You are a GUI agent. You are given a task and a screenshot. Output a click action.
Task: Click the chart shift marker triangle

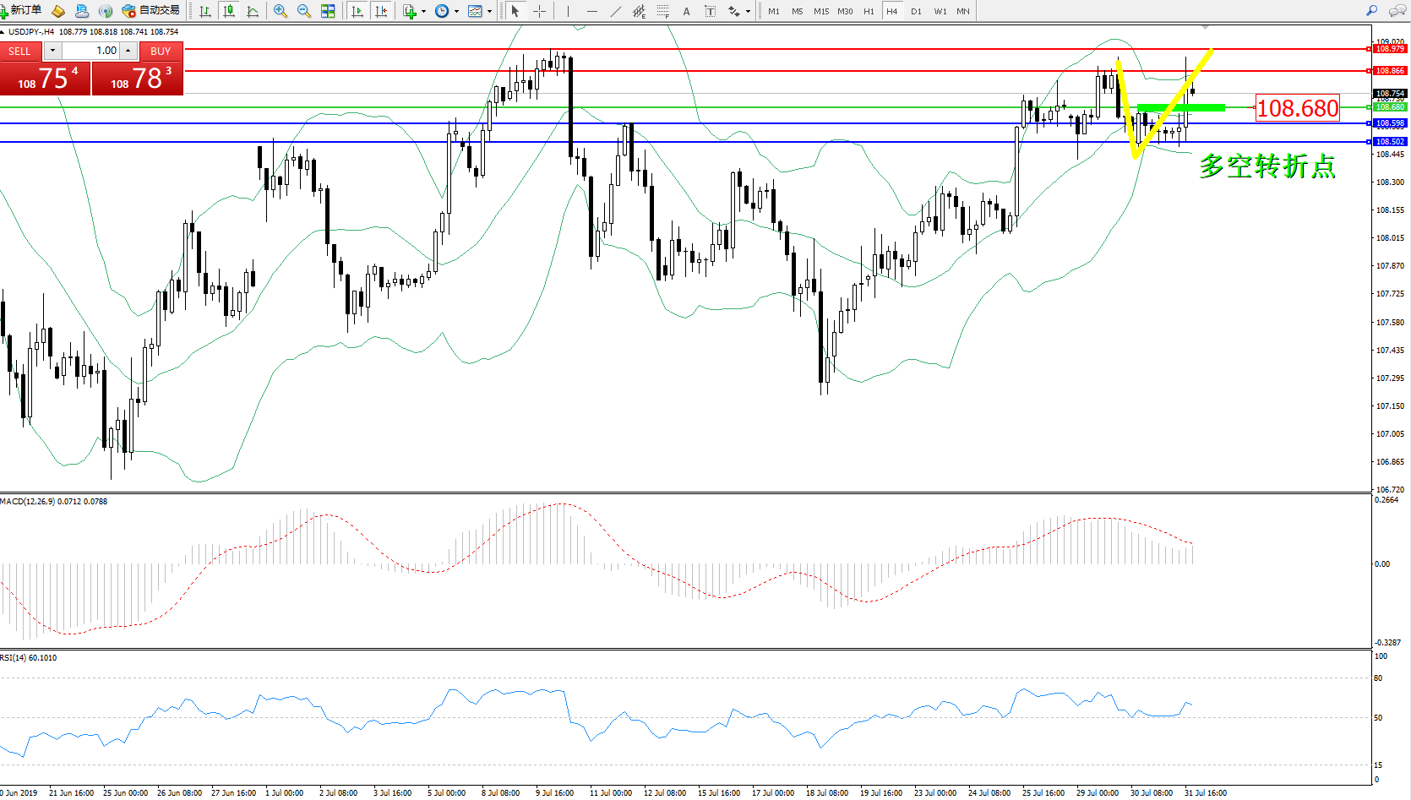(x=1206, y=28)
